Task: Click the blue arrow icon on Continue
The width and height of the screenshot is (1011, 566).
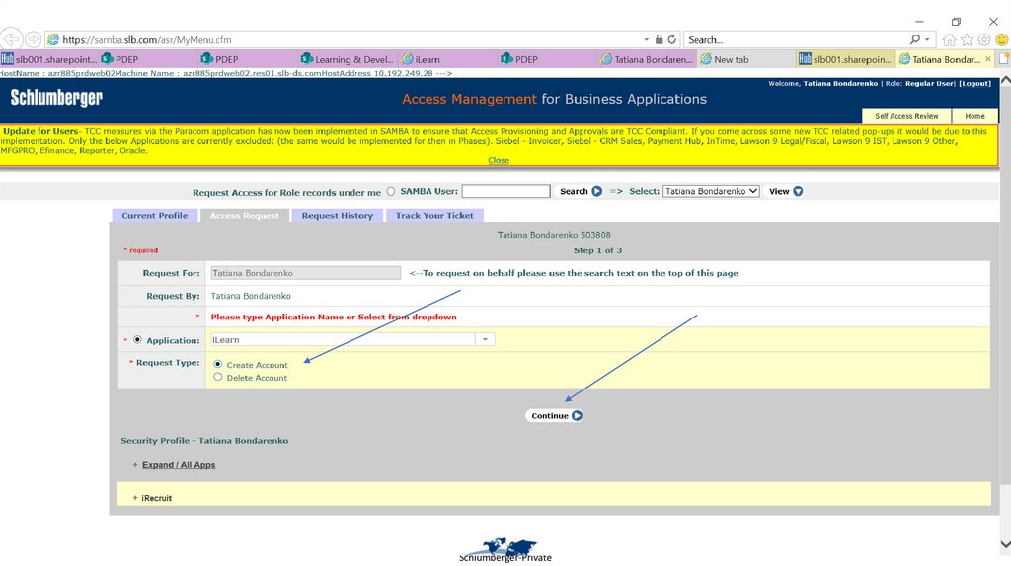Action: (577, 416)
